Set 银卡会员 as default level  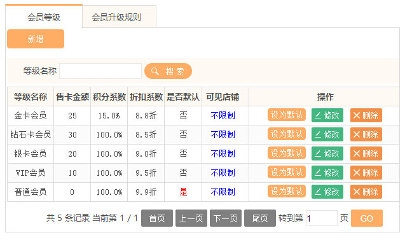click(x=287, y=153)
